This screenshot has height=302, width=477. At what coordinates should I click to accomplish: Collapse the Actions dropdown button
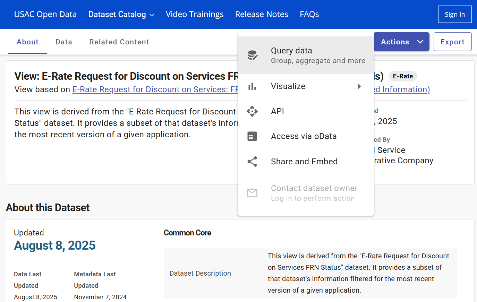401,42
